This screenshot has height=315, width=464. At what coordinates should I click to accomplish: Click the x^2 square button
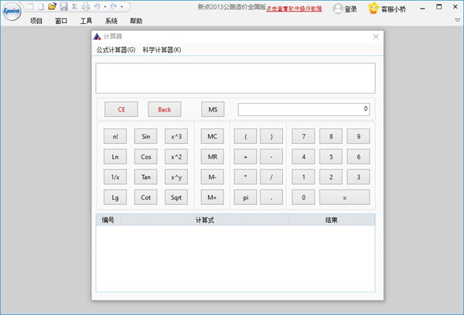176,156
